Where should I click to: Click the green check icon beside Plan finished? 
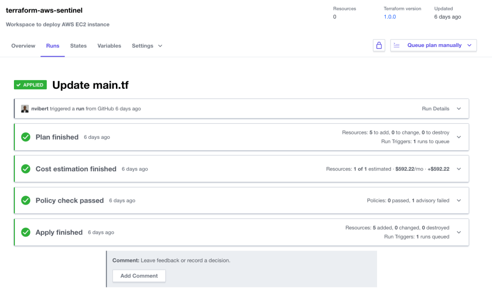tap(26, 137)
